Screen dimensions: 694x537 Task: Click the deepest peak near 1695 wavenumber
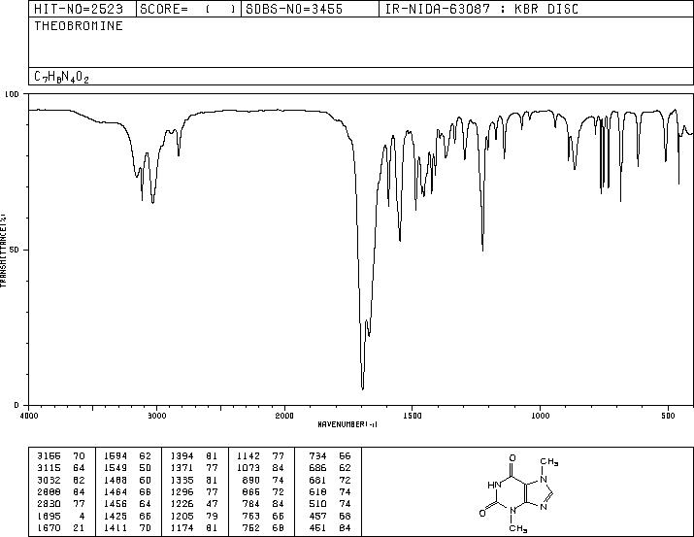(x=362, y=387)
